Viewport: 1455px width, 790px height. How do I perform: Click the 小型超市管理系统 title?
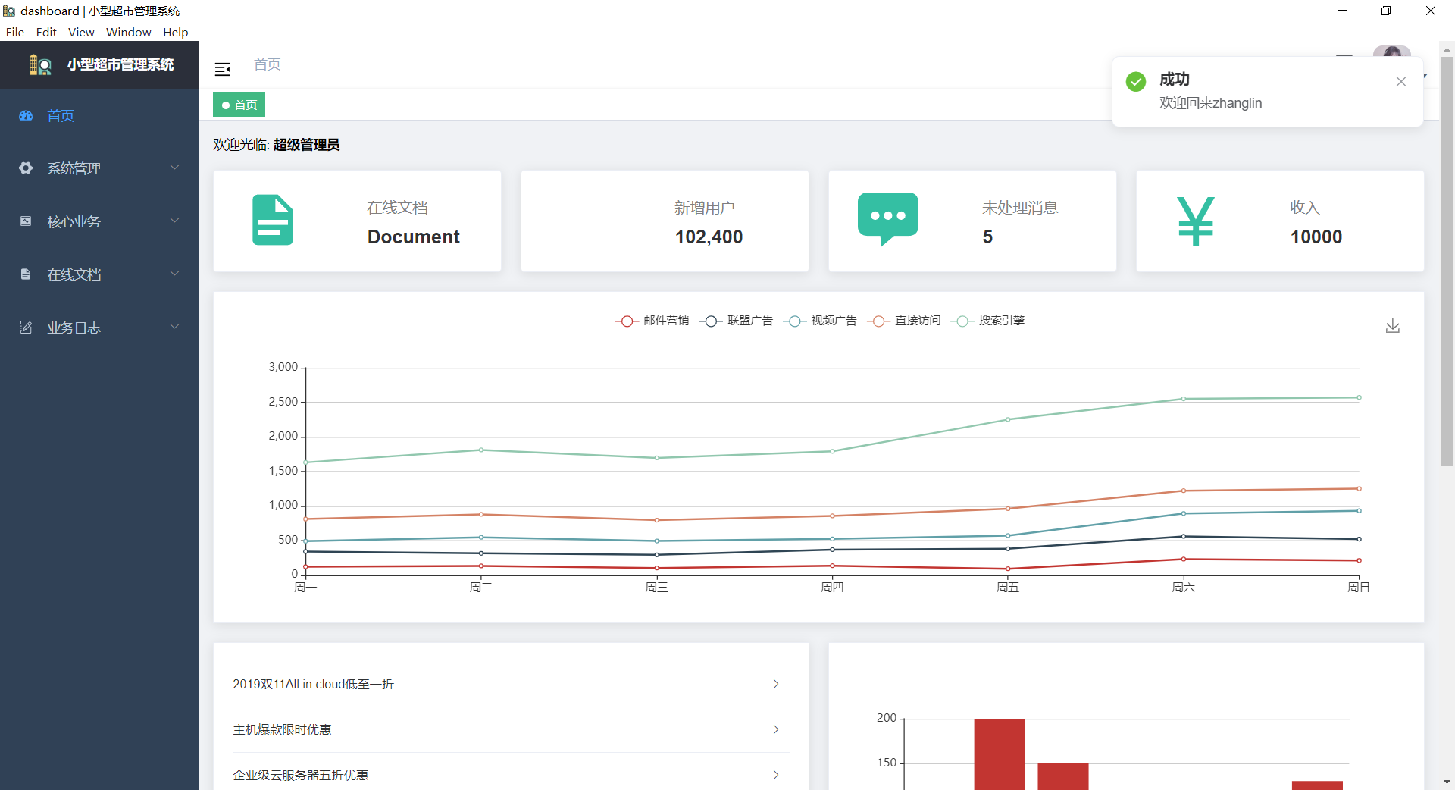point(120,65)
